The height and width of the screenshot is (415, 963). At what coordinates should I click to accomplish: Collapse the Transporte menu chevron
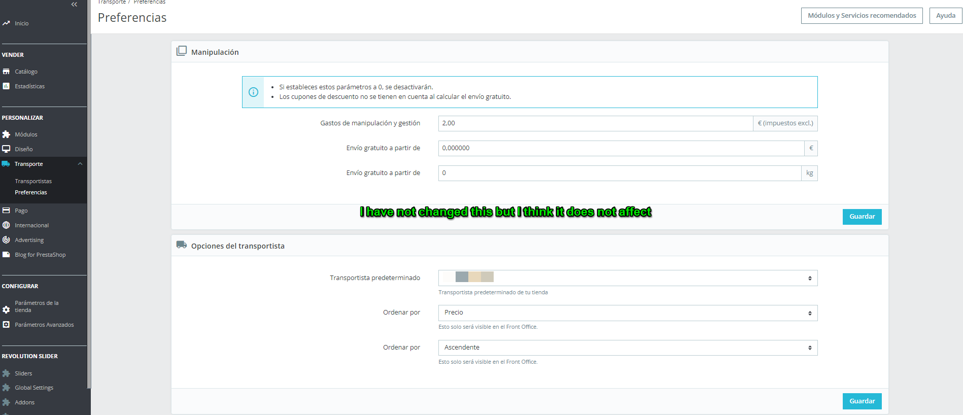[80, 164]
